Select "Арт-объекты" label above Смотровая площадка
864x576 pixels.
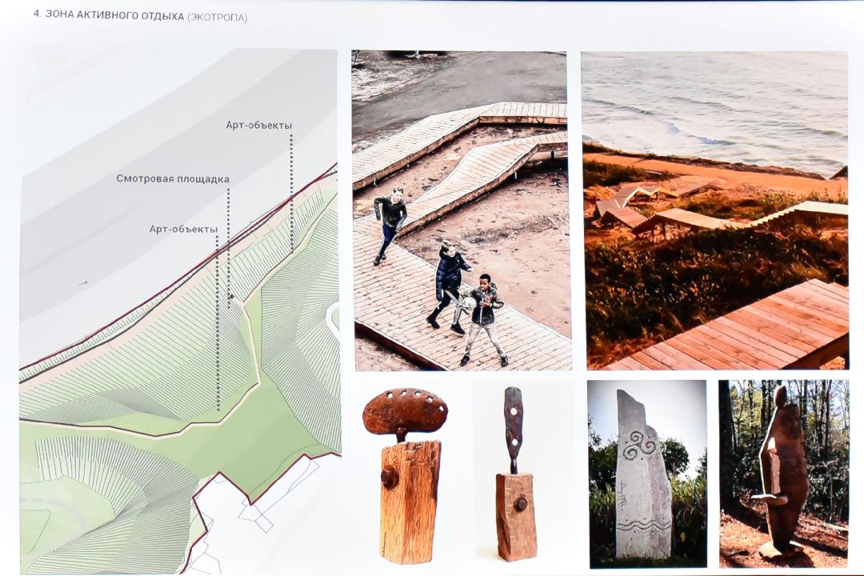[x=258, y=125]
